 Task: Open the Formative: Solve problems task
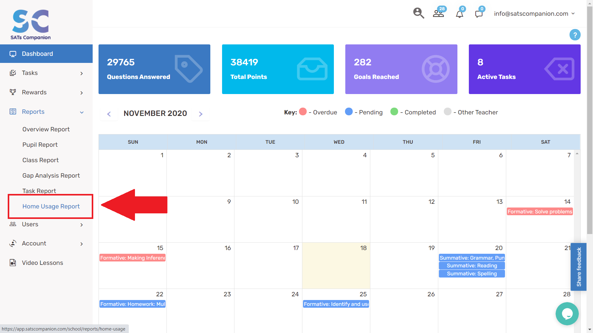(540, 212)
